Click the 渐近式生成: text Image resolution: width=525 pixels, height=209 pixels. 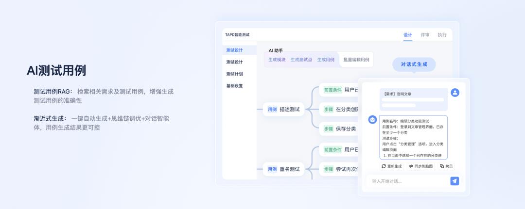click(50, 118)
